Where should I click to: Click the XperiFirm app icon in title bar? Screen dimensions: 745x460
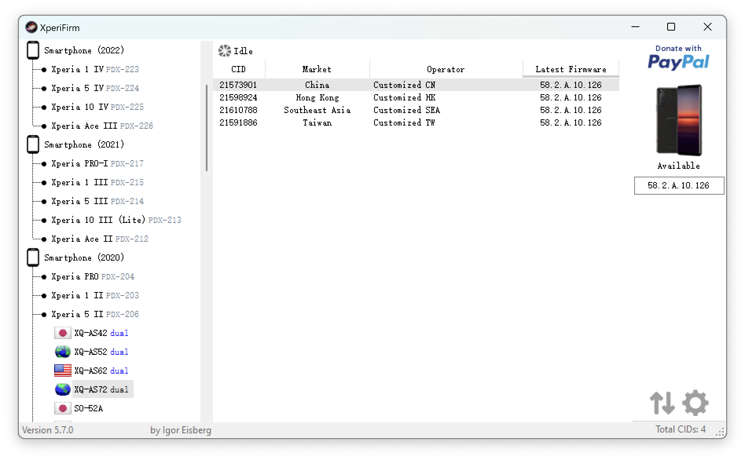(31, 27)
